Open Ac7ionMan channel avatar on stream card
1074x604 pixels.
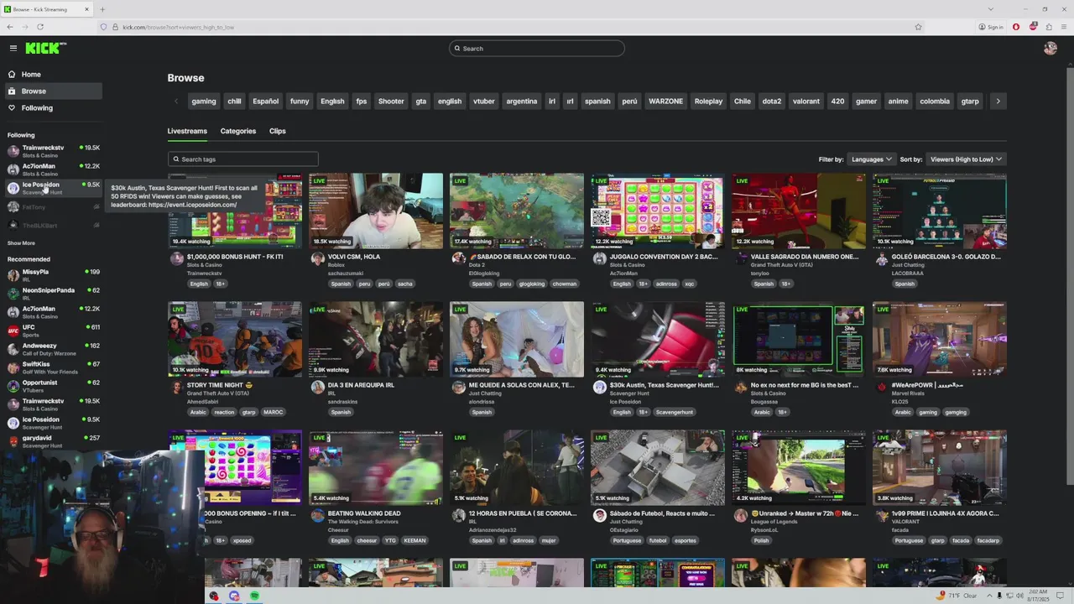click(599, 259)
